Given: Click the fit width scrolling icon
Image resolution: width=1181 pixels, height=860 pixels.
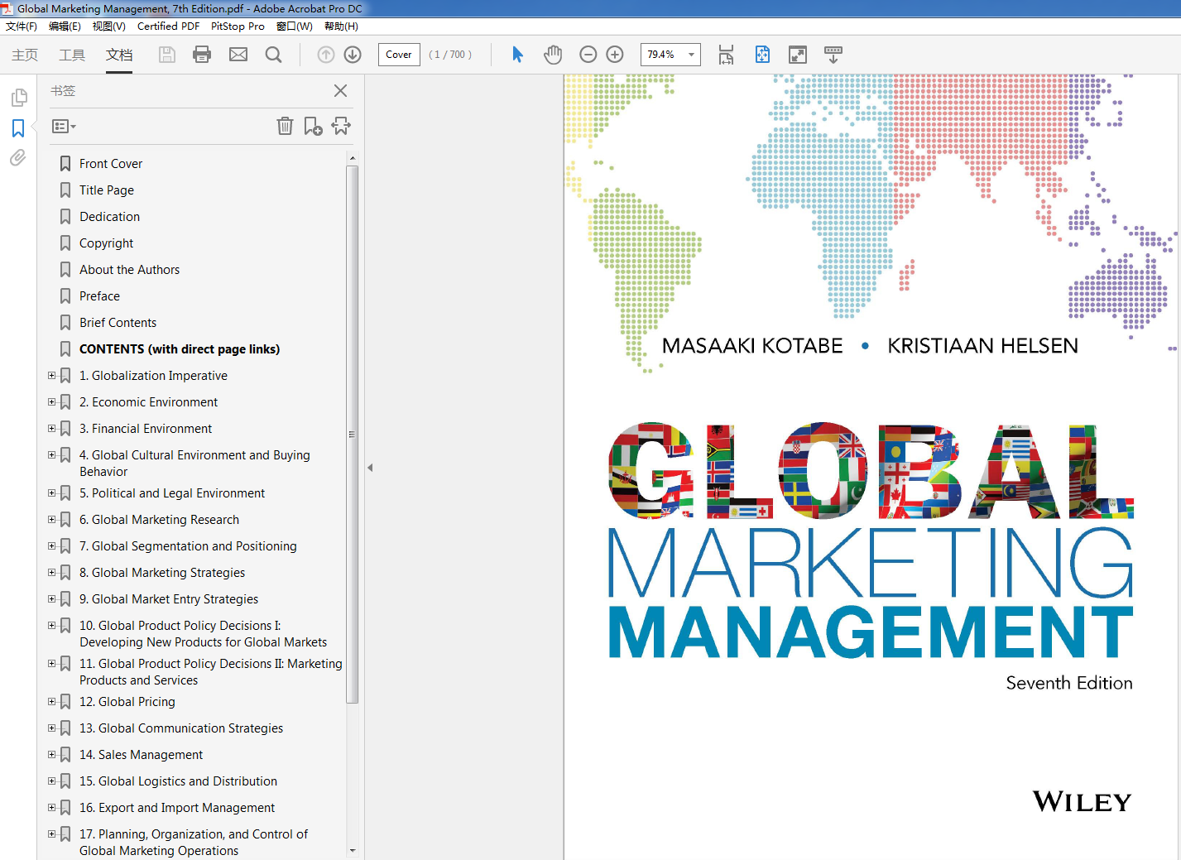Looking at the screenshot, I should click(726, 55).
